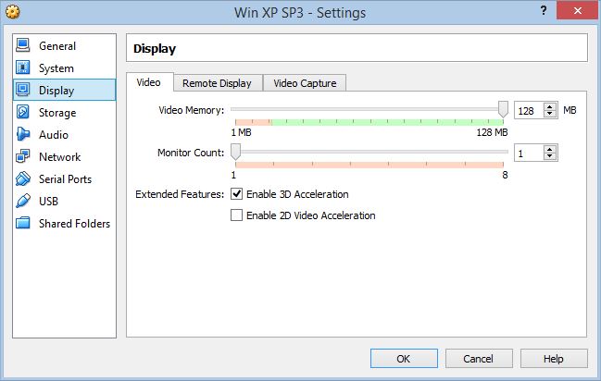Open Network via connected monitors icon
Screen dimensions: 601x381
pyautogui.click(x=22, y=156)
